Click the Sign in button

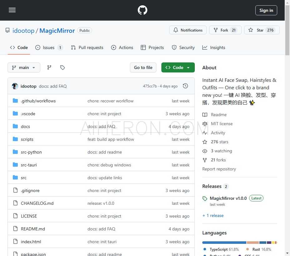[x=266, y=10]
